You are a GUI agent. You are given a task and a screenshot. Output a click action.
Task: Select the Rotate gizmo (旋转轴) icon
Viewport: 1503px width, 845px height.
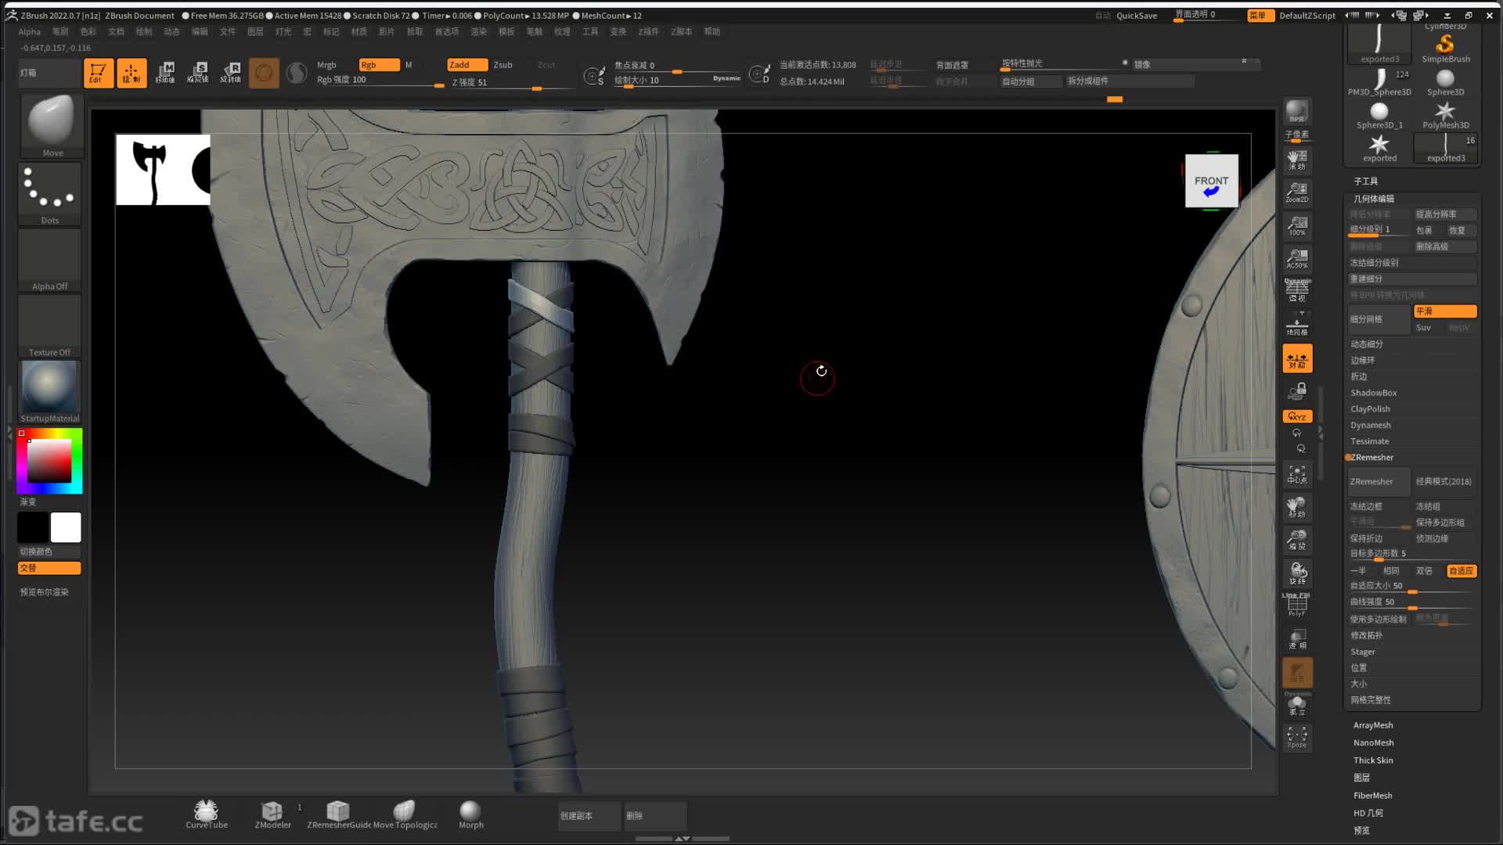point(231,73)
